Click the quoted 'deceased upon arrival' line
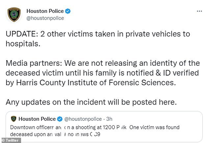The width and height of the screenshot is (208, 143). tap(55, 134)
